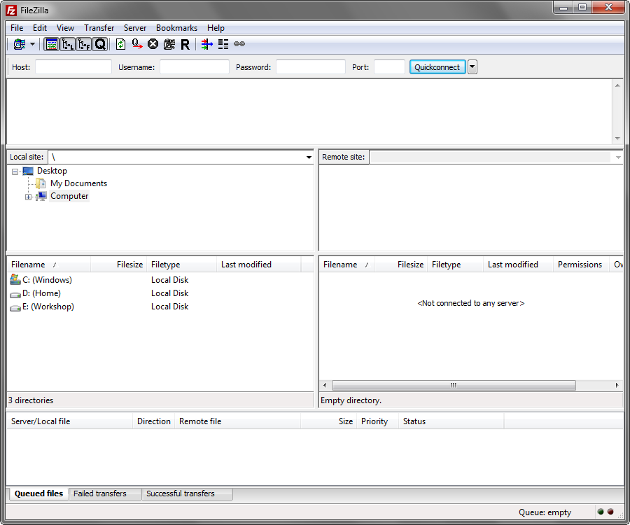Open the Server menu
The image size is (630, 525).
point(135,28)
